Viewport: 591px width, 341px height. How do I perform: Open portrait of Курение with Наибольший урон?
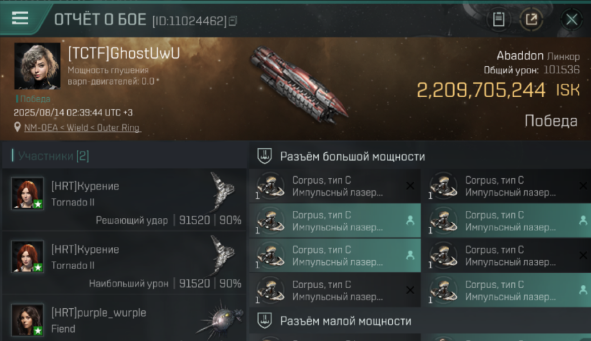tap(28, 257)
